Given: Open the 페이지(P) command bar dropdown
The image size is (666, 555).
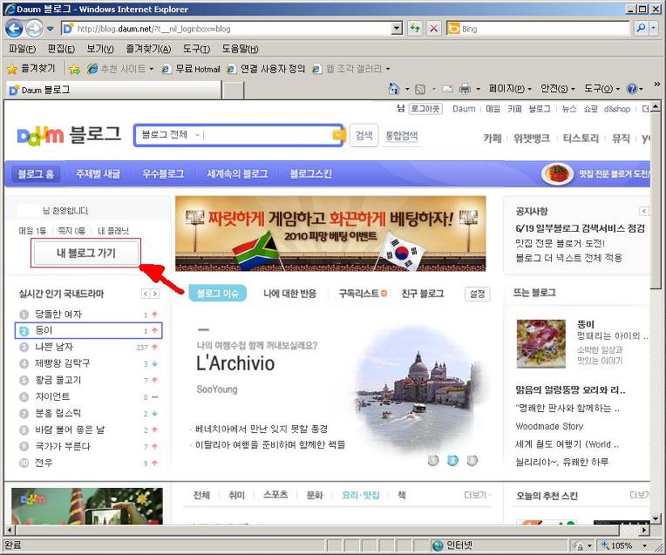Looking at the screenshot, I should pyautogui.click(x=510, y=89).
